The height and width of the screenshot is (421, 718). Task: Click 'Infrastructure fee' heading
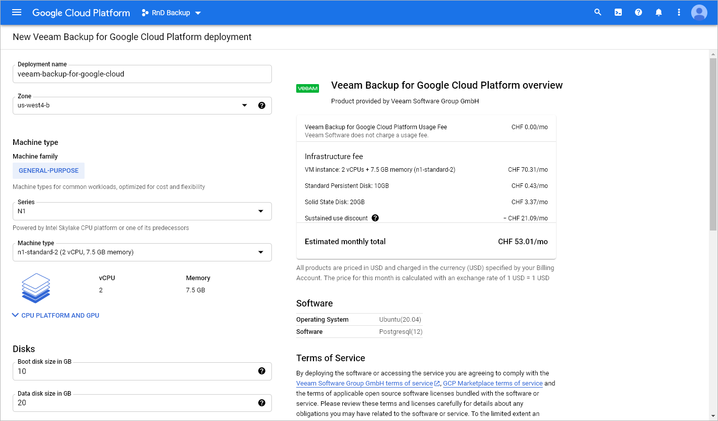point(334,157)
